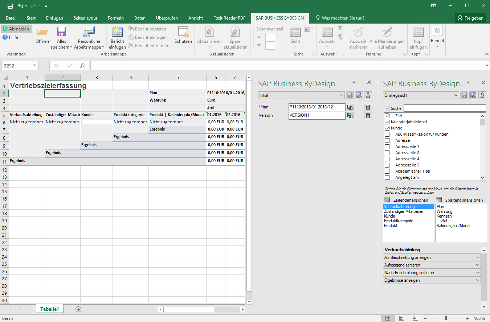Click the Undo arrow in the title bar

[x=21, y=6]
